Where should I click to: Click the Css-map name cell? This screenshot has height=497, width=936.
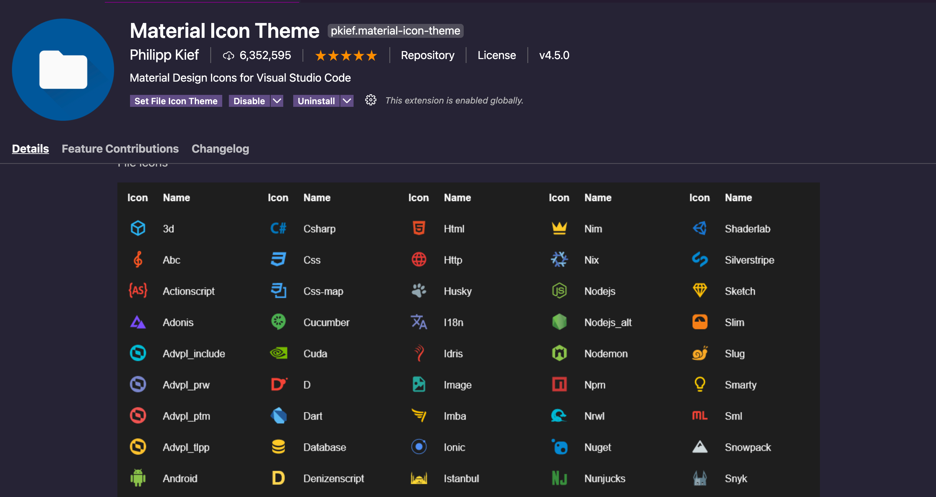pyautogui.click(x=323, y=291)
